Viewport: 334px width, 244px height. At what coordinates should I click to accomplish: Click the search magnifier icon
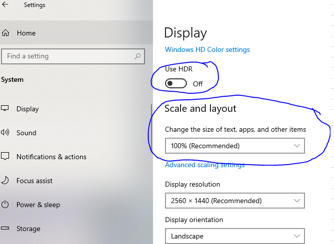pos(137,56)
